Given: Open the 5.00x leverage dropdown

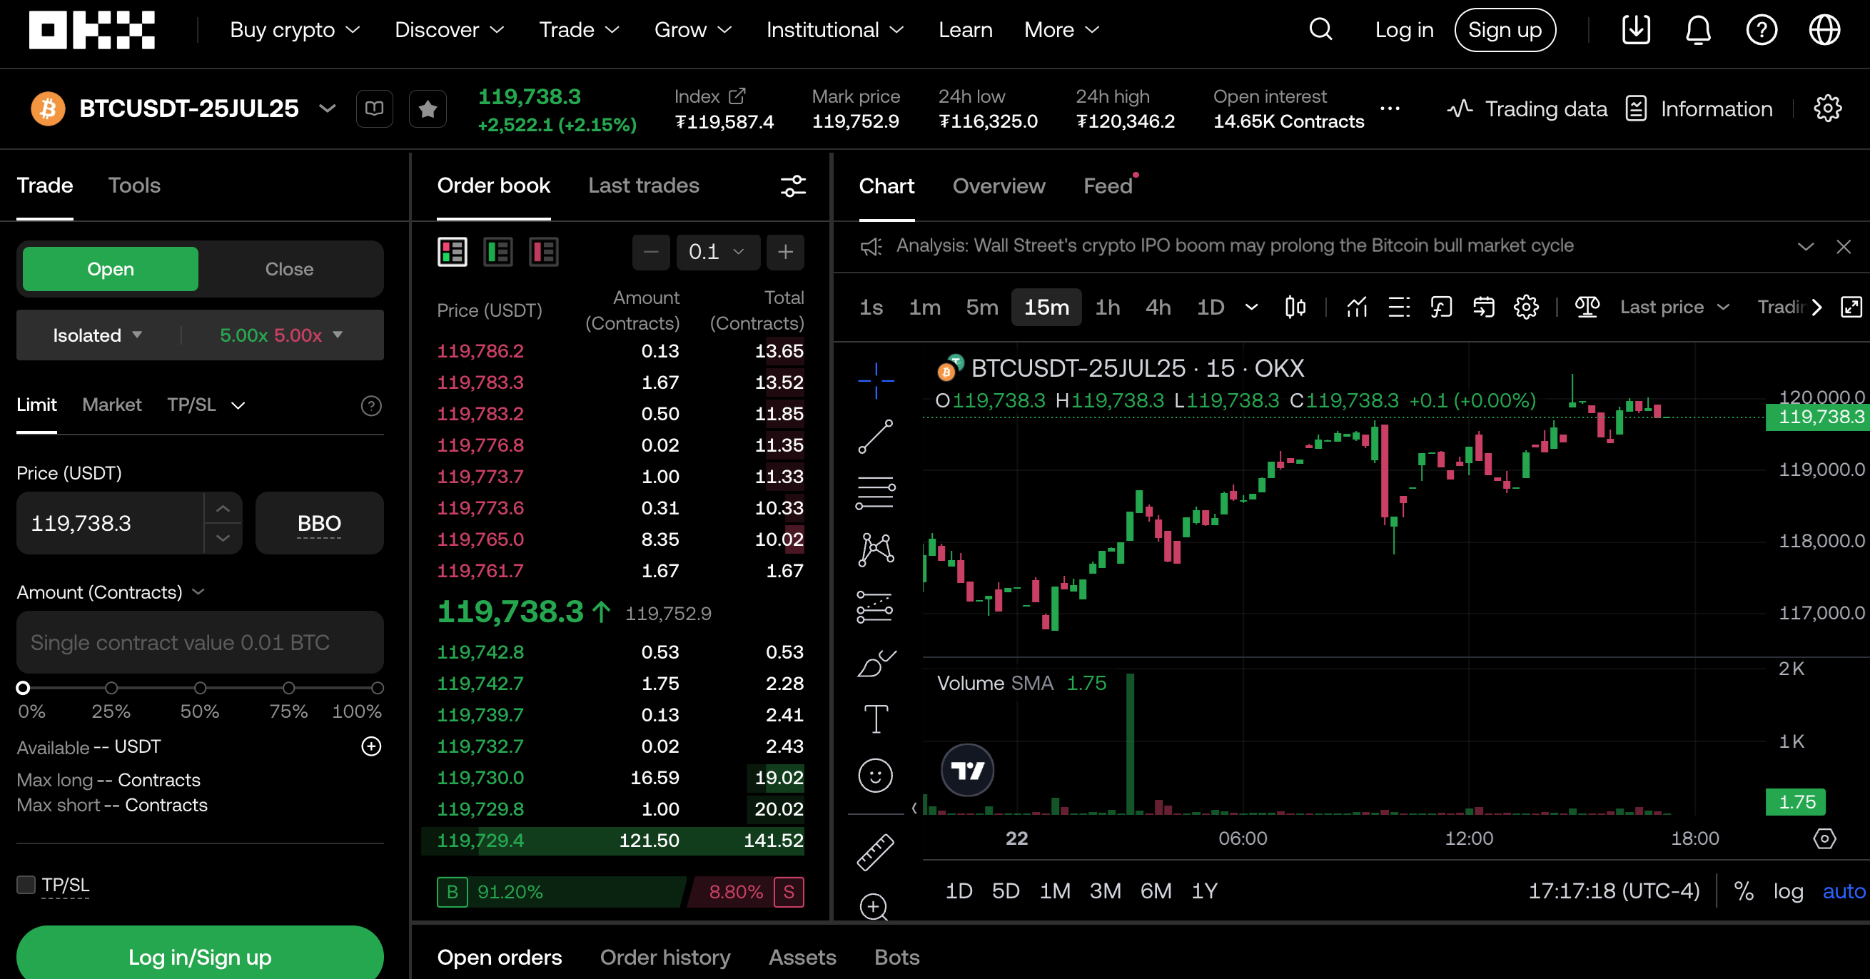Looking at the screenshot, I should 281,335.
